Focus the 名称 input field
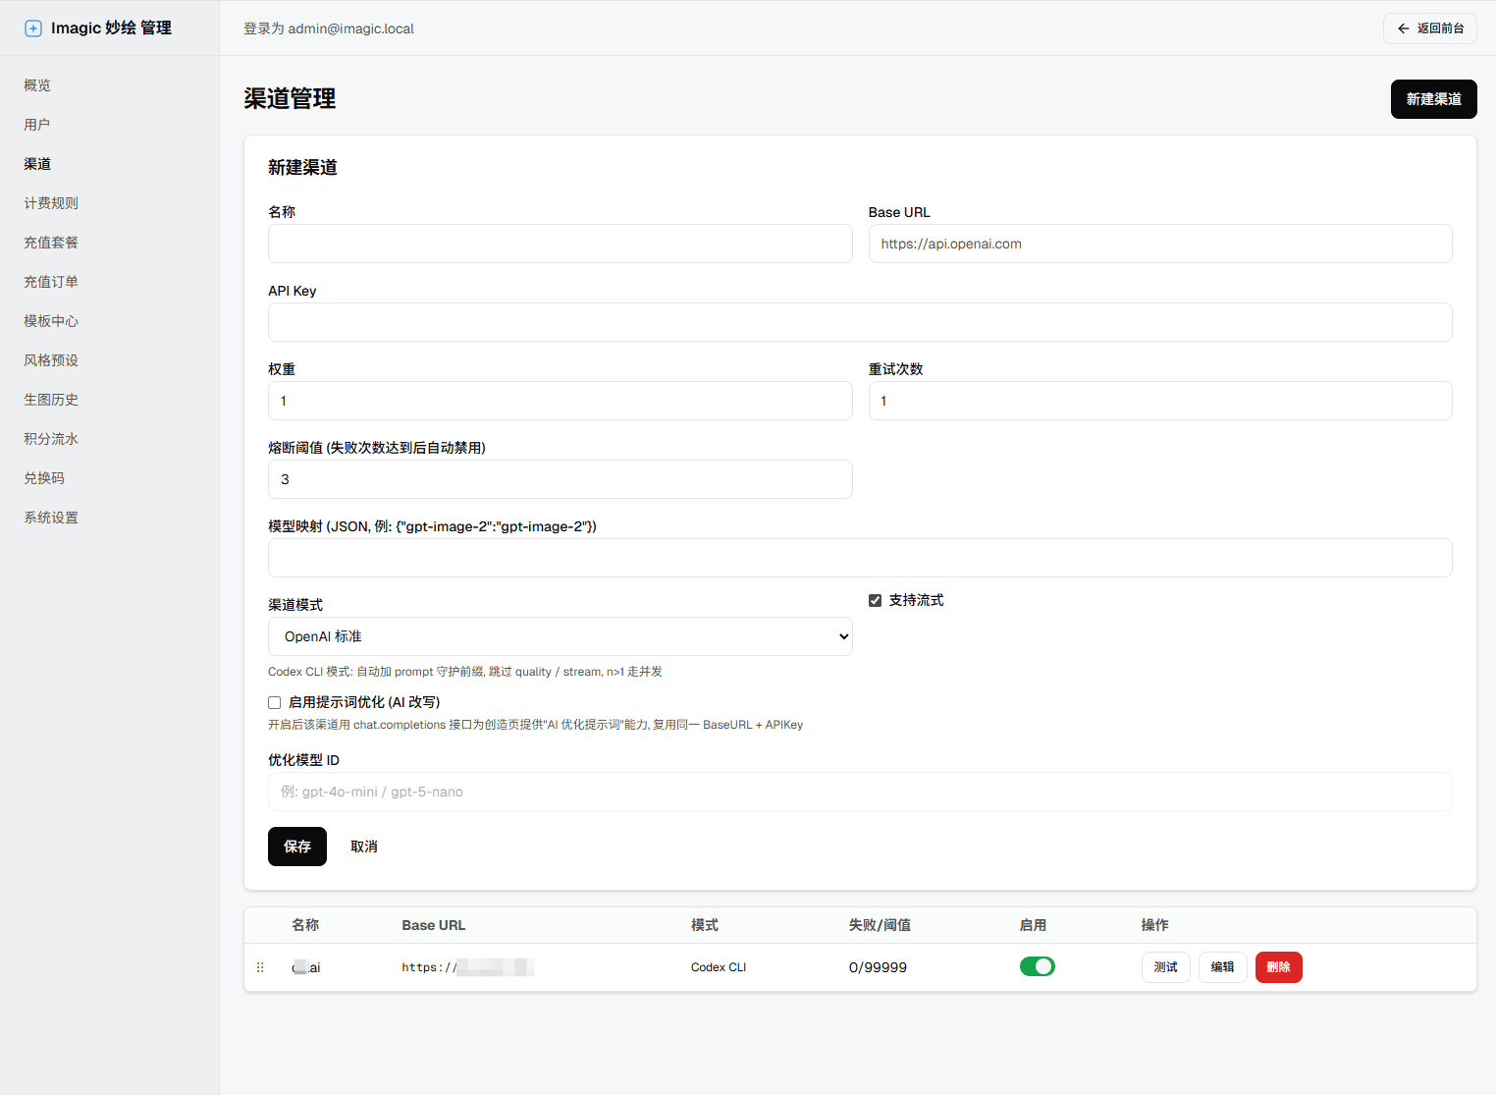The width and height of the screenshot is (1496, 1095). 561,244
